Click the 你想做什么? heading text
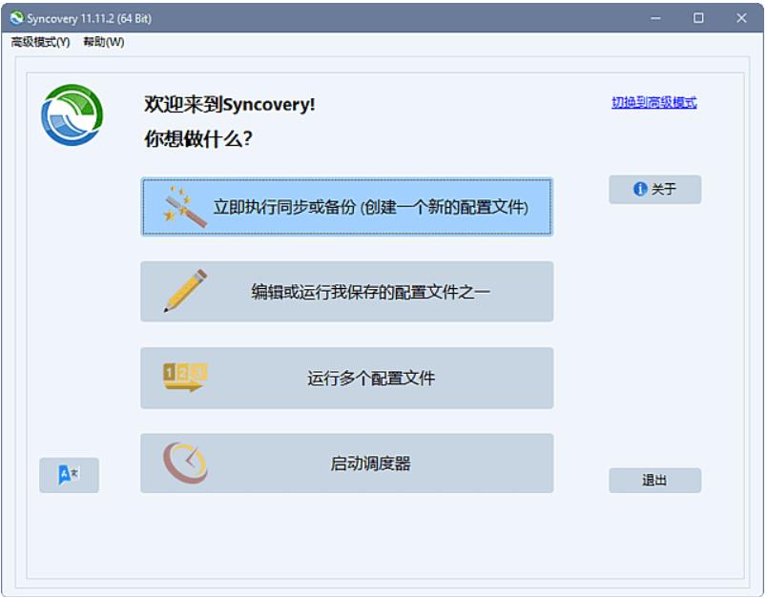Viewport: 767px width, 597px height. (x=198, y=139)
